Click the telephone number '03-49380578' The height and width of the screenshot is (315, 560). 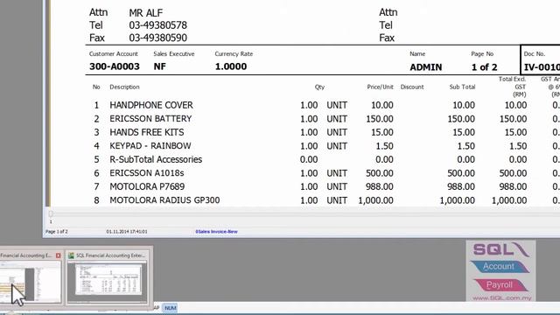(x=157, y=25)
